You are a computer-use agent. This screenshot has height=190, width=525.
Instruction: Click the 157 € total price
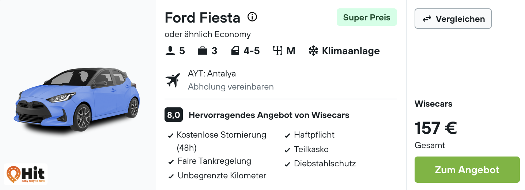tap(436, 128)
